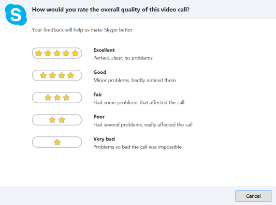The height and width of the screenshot is (205, 276).
Task: Click the 'How would you rate' heading
Action: [x=111, y=10]
